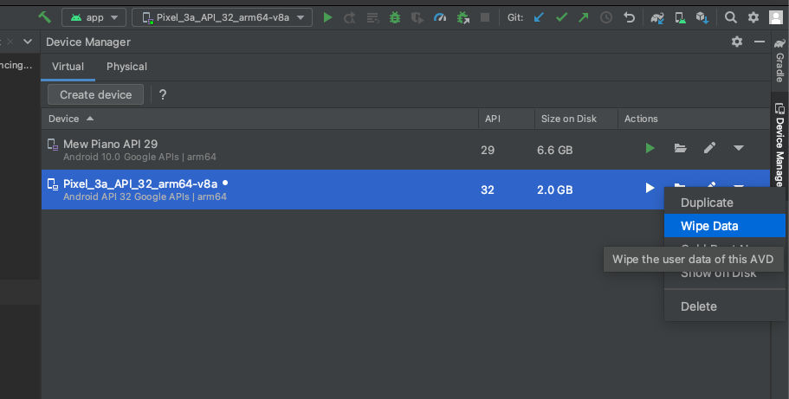Commit changes with Git checkmark icon

(x=561, y=17)
